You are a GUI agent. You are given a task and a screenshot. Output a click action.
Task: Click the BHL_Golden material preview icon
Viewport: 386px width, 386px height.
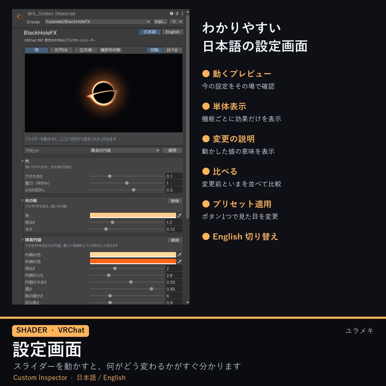[x=20, y=17]
